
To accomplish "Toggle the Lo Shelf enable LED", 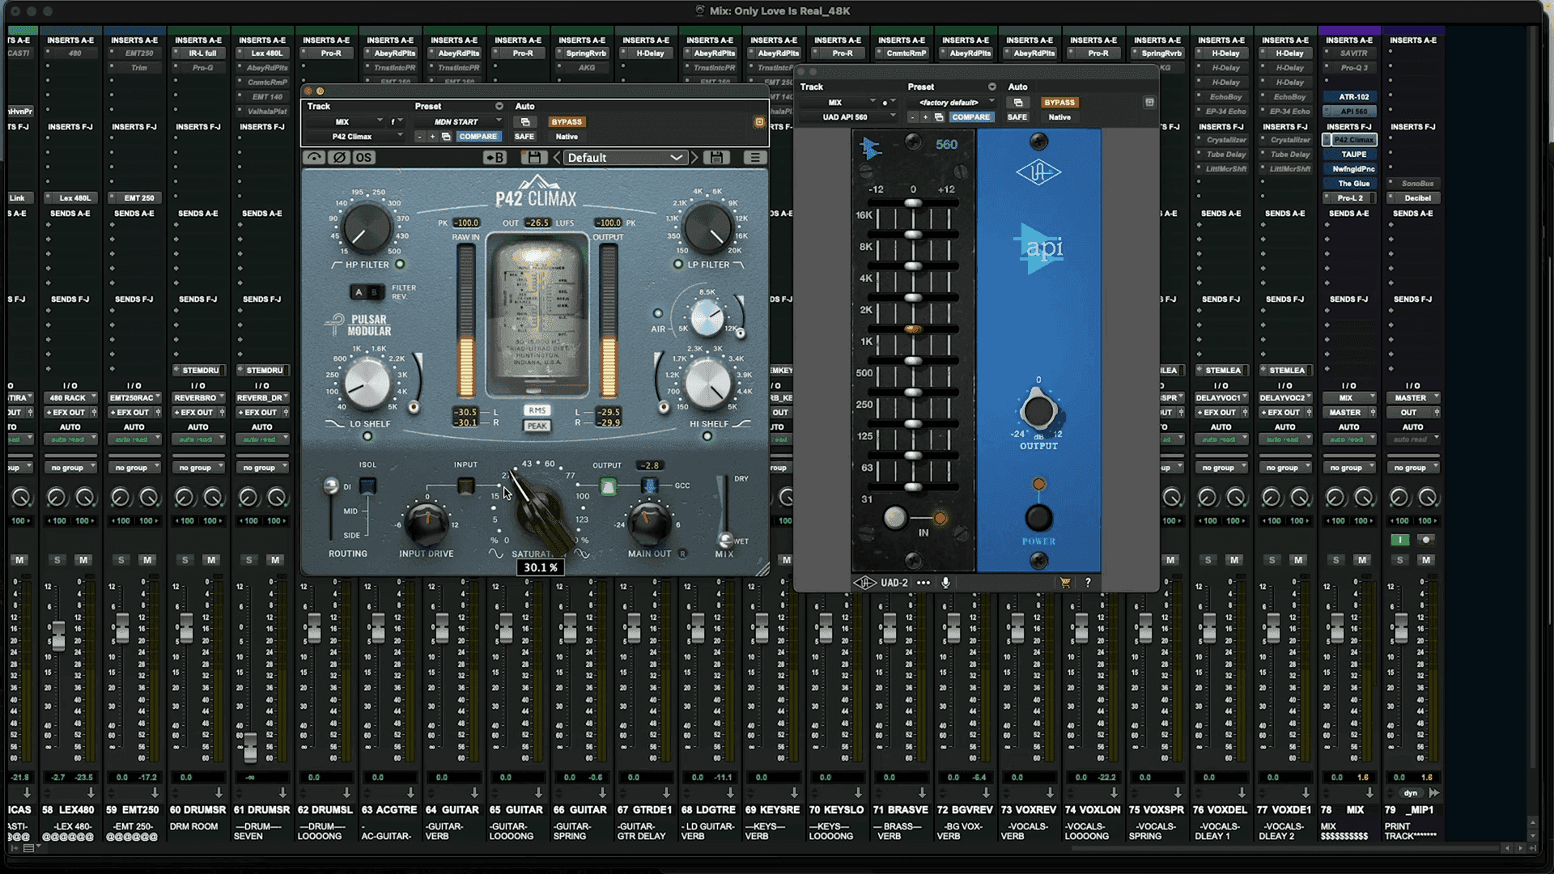I will (367, 436).
